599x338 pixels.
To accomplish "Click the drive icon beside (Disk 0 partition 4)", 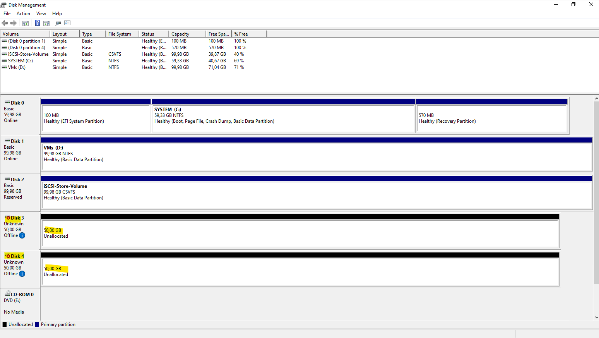I will point(4,48).
